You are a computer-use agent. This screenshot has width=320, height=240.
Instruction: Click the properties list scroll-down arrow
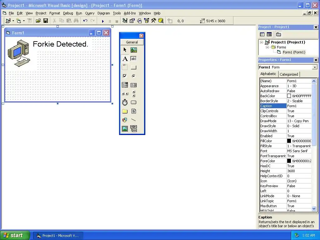click(314, 208)
